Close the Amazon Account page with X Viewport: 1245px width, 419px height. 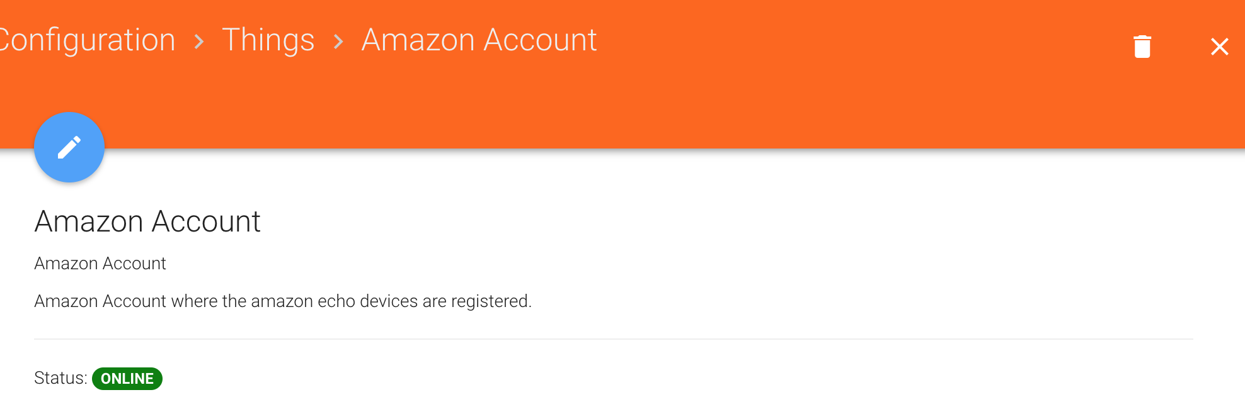tap(1219, 47)
